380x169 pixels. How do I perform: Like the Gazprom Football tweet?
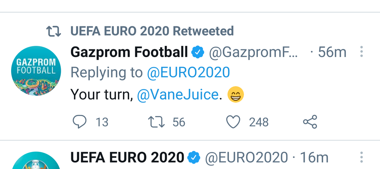(x=233, y=122)
